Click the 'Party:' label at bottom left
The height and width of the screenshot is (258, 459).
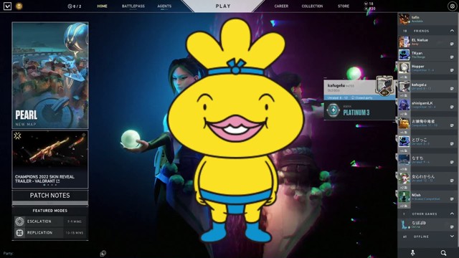click(8, 253)
